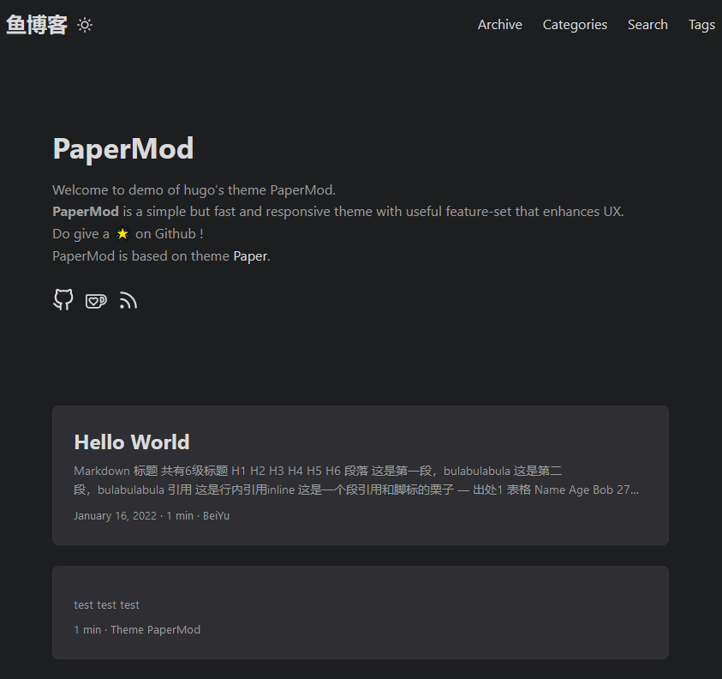Open the RSS feed icon
This screenshot has height=679, width=722.
pyautogui.click(x=128, y=300)
